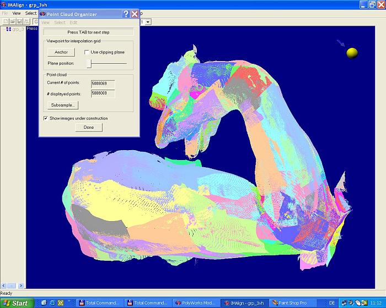Click the Plane position slider handle
Viewport: 386px width, 308px height.
coord(89,64)
